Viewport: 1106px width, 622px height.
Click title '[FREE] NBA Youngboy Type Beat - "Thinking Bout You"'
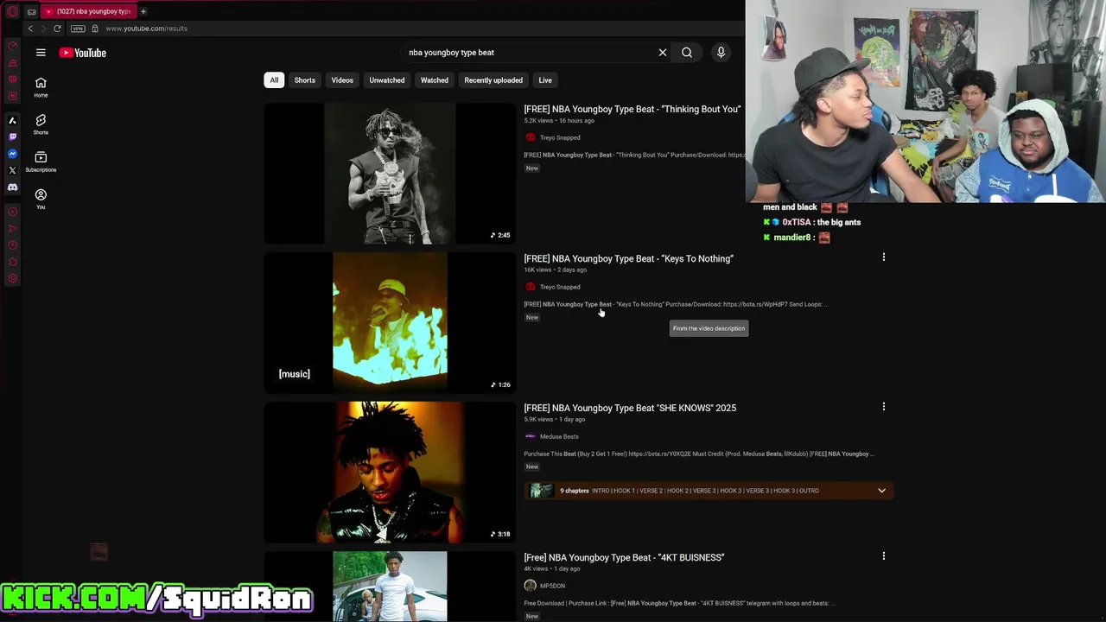pyautogui.click(x=632, y=110)
